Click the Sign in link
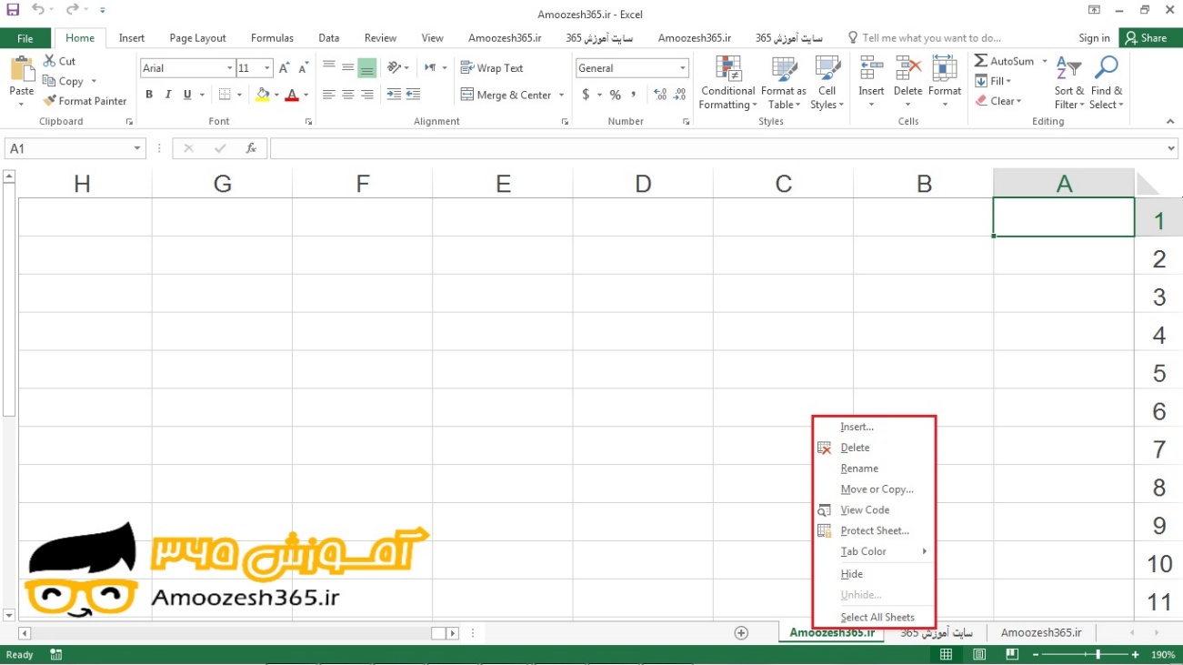The width and height of the screenshot is (1183, 665). click(1094, 38)
